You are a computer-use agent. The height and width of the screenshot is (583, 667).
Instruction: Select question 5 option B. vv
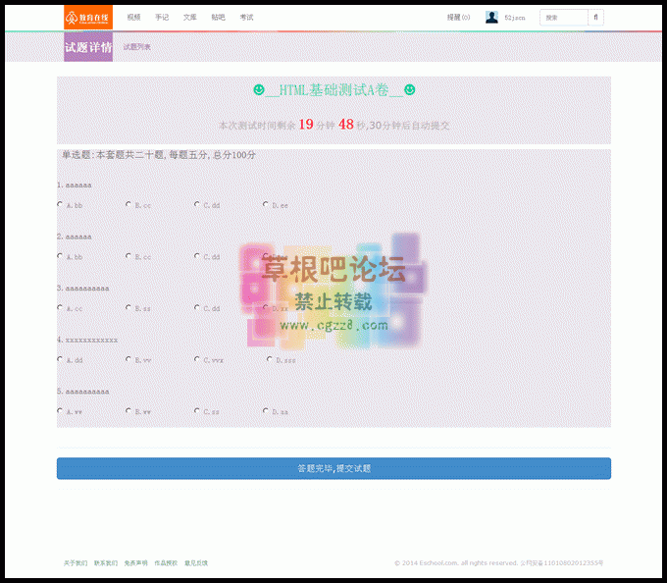tap(128, 410)
